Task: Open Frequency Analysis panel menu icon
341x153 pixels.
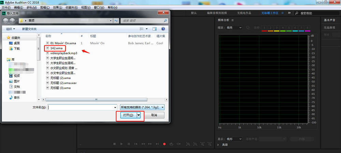Action: [233, 20]
